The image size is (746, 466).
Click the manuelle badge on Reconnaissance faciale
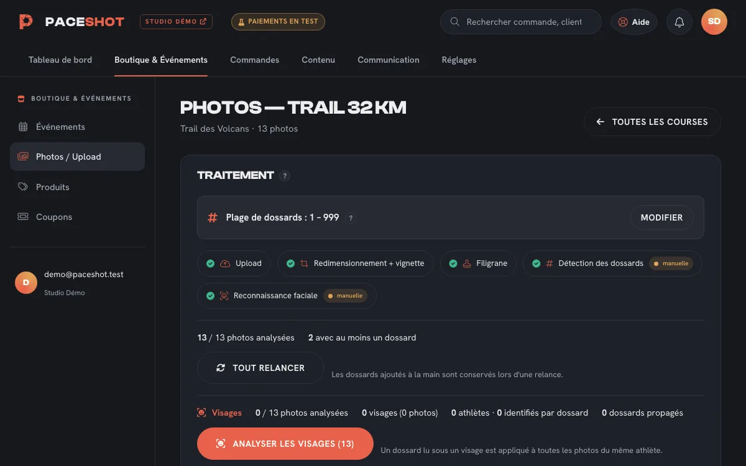(345, 296)
